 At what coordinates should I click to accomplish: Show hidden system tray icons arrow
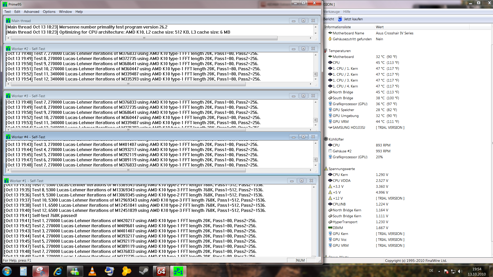[439, 271]
